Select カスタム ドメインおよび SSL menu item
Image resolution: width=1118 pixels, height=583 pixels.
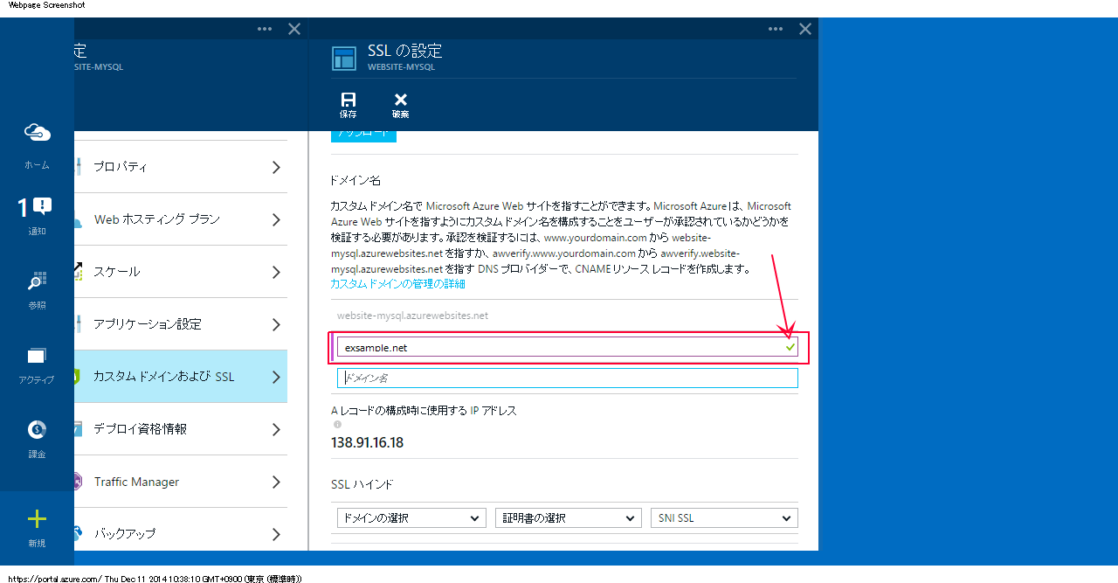[x=180, y=377]
